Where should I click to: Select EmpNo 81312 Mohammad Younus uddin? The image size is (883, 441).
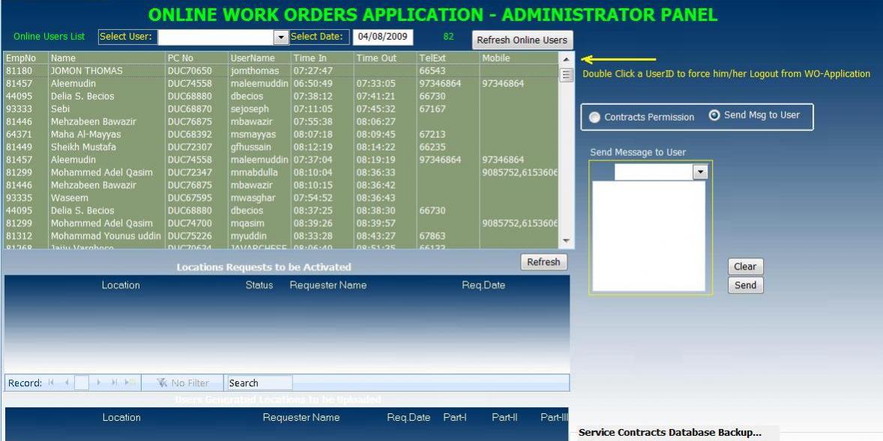(x=19, y=237)
